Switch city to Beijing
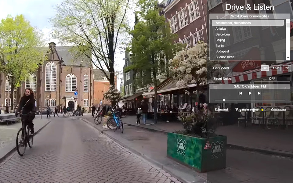Image resolution: width=293 pixels, height=183 pixels. [x=220, y=40]
